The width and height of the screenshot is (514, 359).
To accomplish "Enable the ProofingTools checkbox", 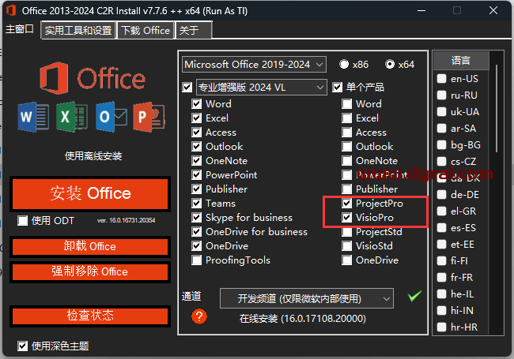I will point(196,260).
